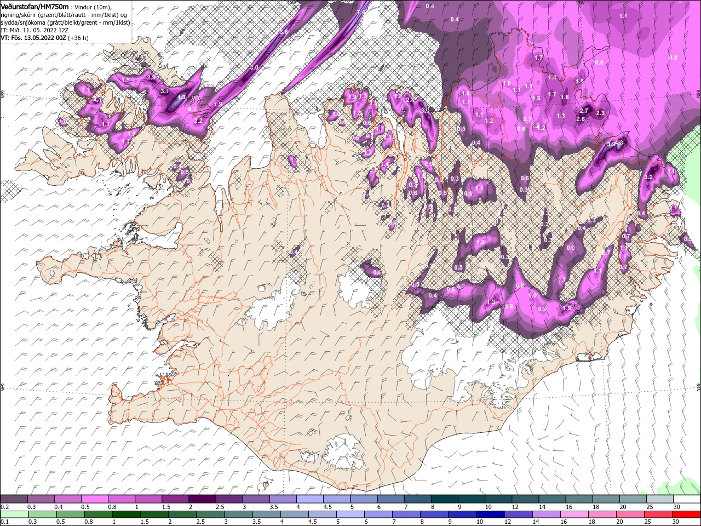Click the '2.2' value in the Westfjords area

pos(199,121)
